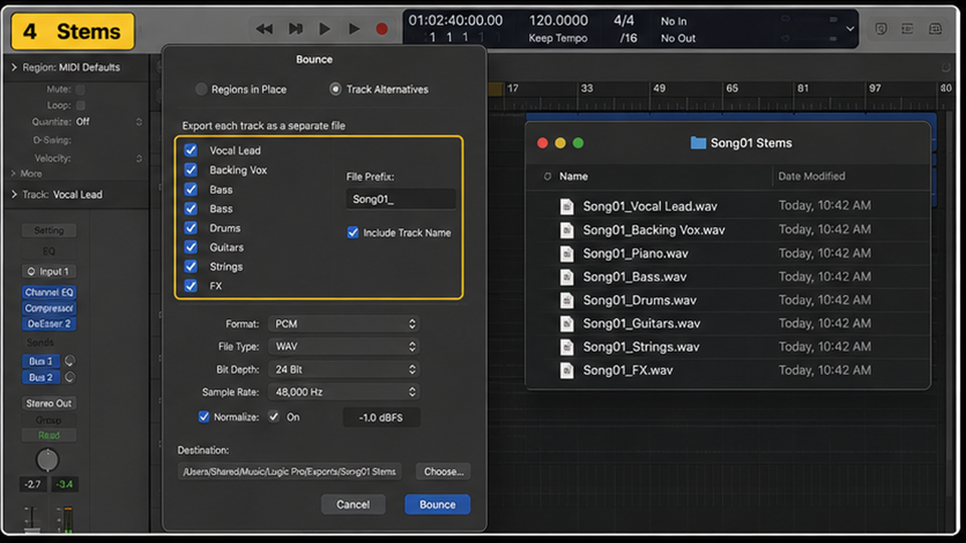Click the Bounce button
This screenshot has width=966, height=543.
[437, 505]
